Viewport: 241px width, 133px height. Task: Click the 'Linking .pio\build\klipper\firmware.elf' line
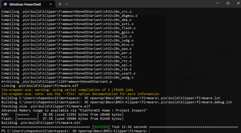coord(40,86)
